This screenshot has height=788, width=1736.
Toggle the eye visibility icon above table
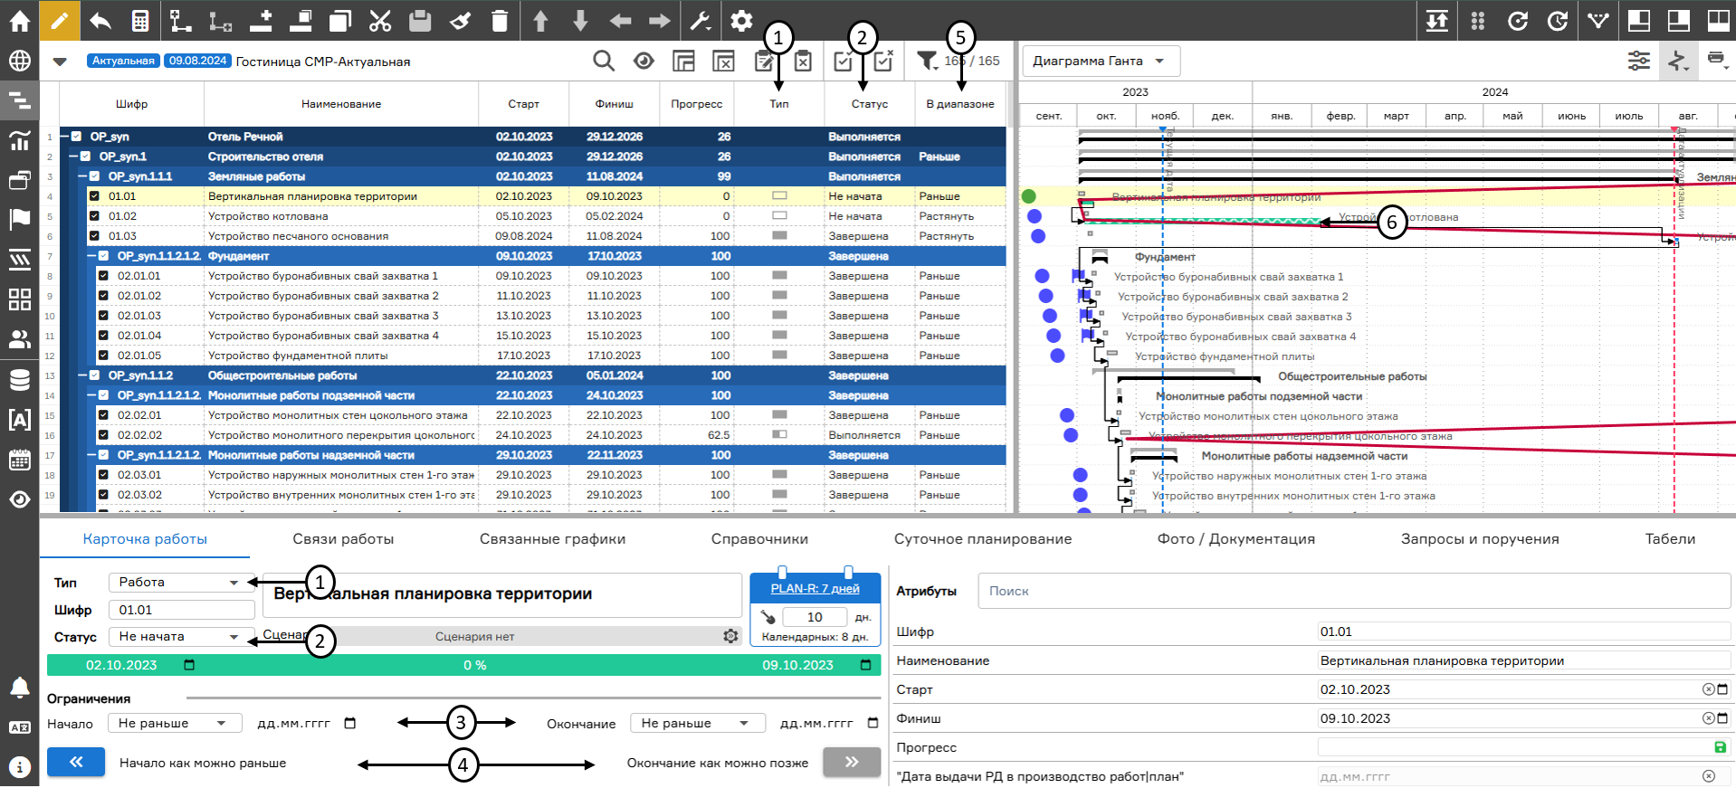coord(644,61)
